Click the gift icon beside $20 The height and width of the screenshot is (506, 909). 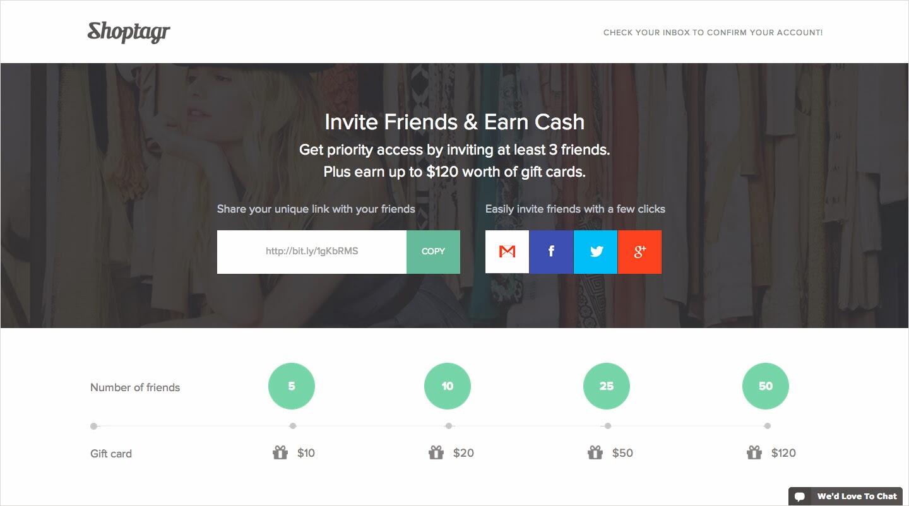[436, 452]
